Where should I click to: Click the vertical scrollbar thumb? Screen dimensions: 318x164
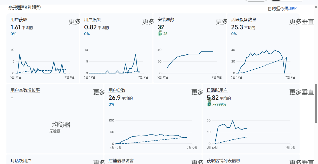[316, 103]
